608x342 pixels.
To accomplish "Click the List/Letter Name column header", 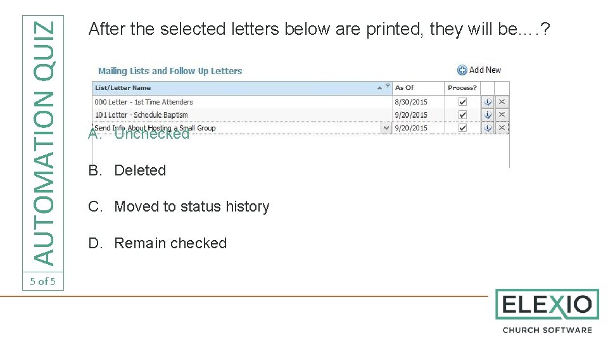I will [123, 88].
